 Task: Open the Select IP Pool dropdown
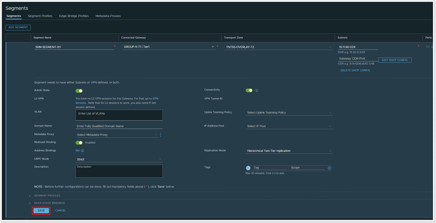coord(289,126)
